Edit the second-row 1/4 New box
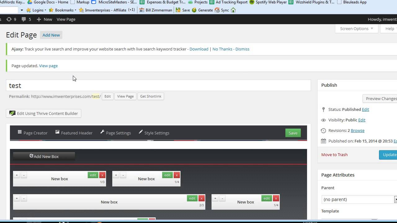 [267, 198]
